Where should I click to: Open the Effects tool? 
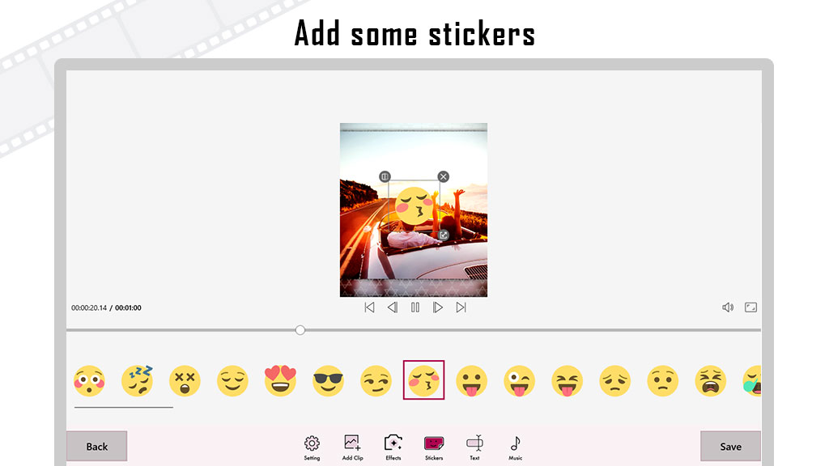pyautogui.click(x=393, y=447)
